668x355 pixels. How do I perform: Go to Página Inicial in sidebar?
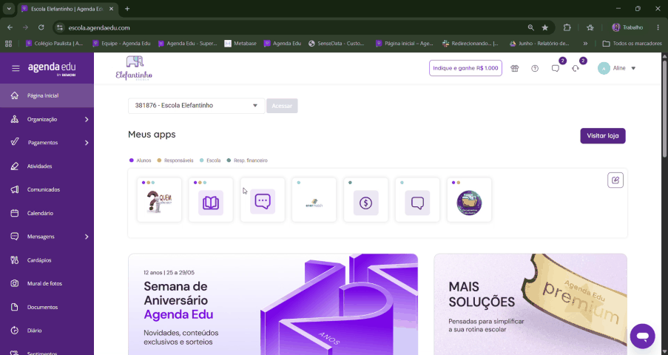[x=47, y=95]
